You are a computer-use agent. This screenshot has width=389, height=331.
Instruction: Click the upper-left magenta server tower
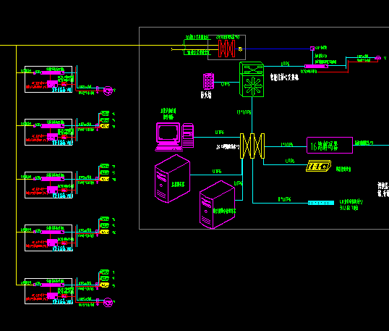(x=172, y=179)
